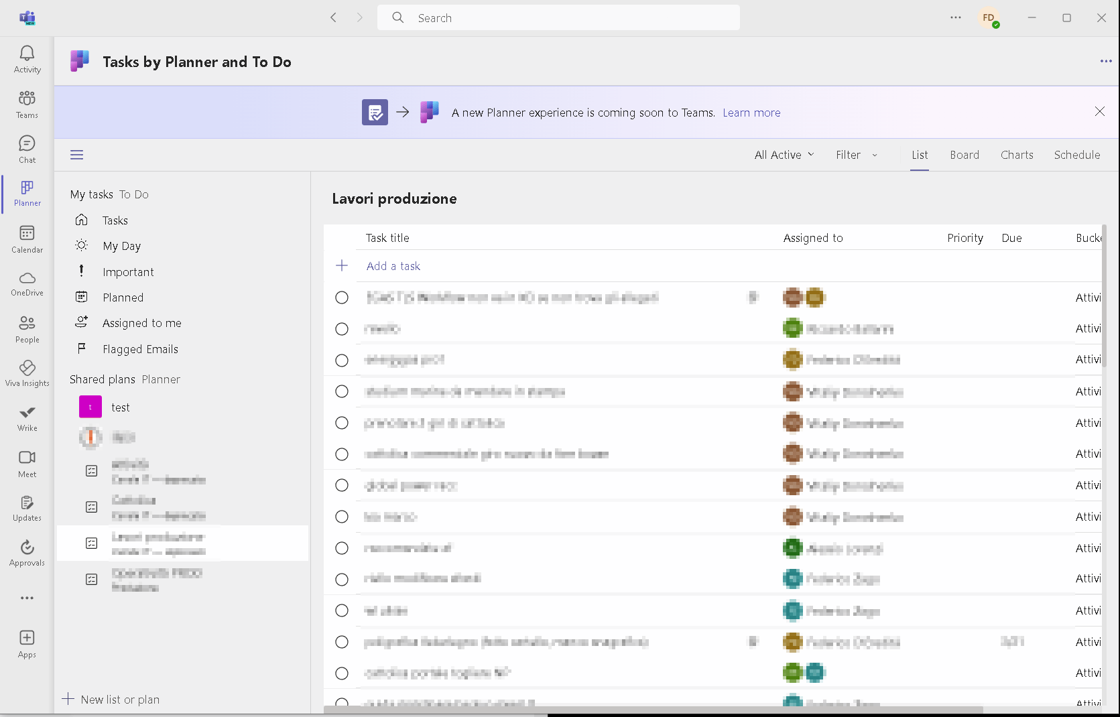Viewport: 1120px width, 717px height.
Task: Open the Chat icon
Action: 27,149
